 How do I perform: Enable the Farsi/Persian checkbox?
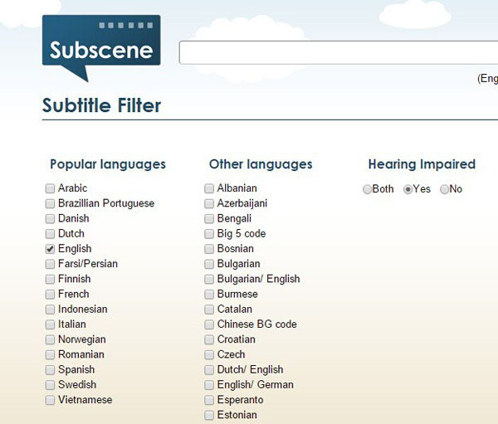point(51,264)
